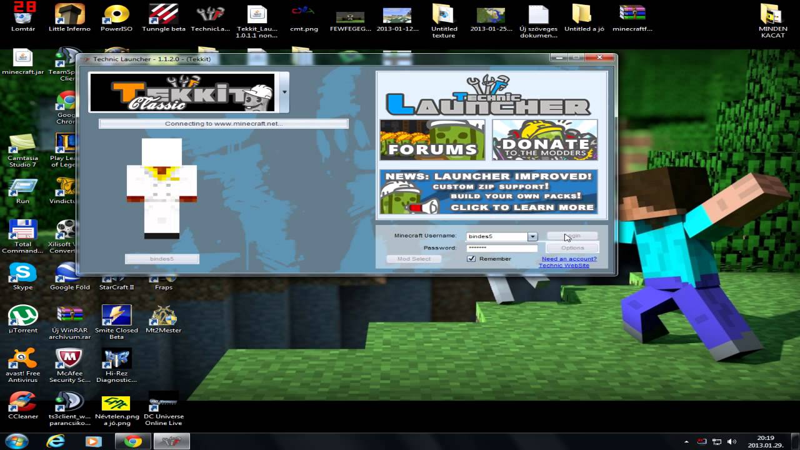Open Windows Media Player from taskbar
Screen dimensions: 800x450
[x=93, y=441]
